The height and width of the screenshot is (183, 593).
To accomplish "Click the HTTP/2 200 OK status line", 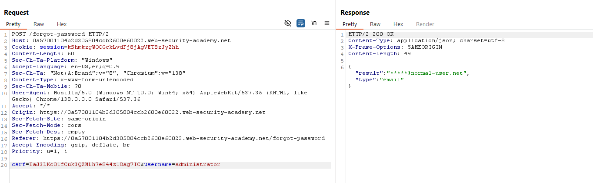I will click(371, 34).
